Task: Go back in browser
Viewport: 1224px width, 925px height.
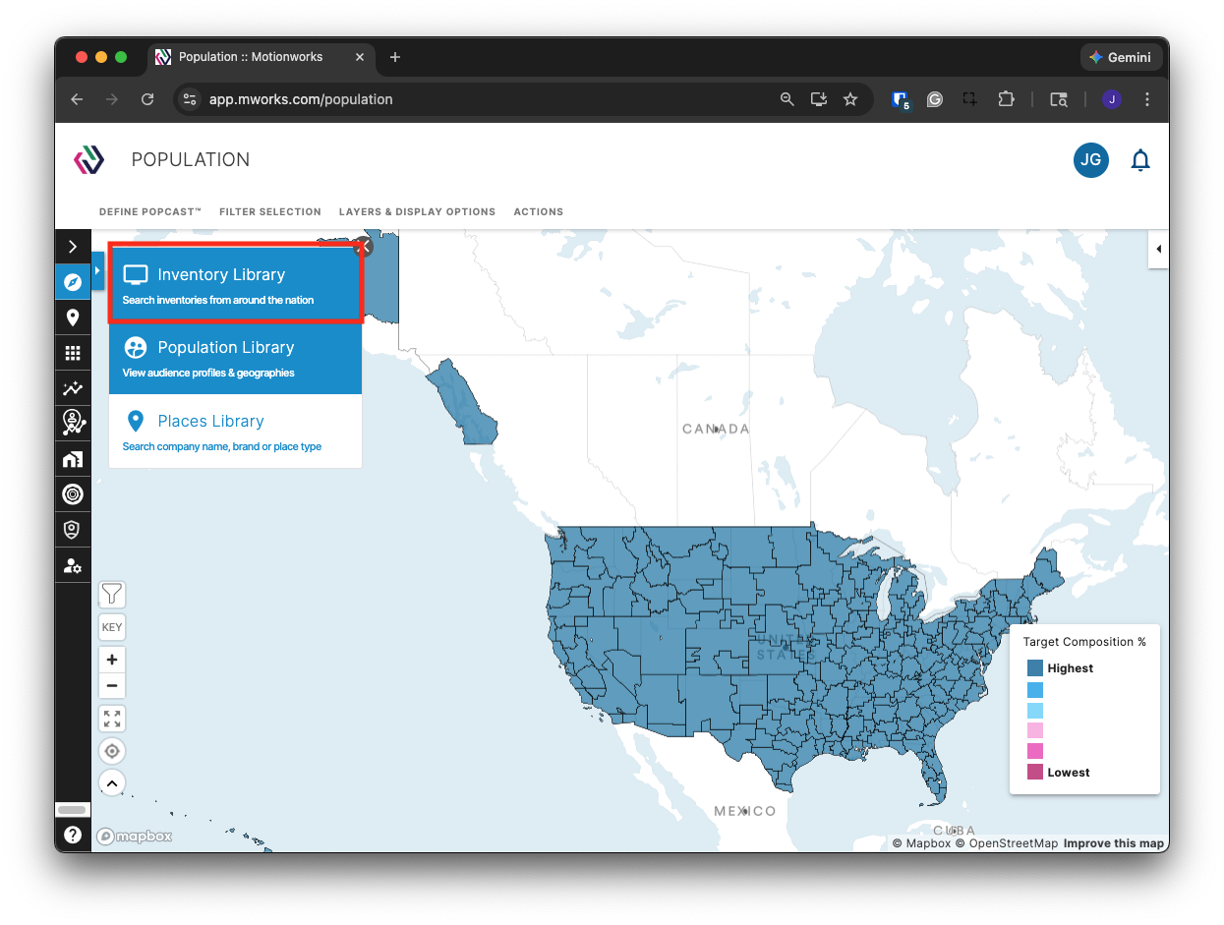Action: (77, 99)
